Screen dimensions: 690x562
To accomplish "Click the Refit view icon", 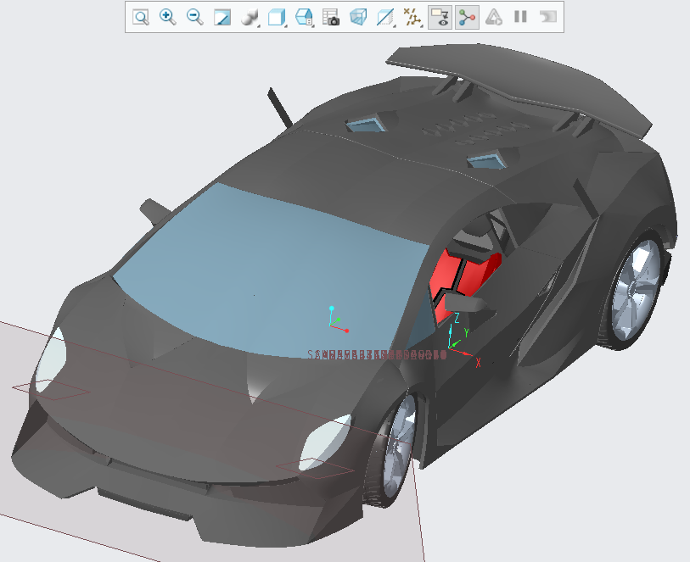I will (x=141, y=17).
